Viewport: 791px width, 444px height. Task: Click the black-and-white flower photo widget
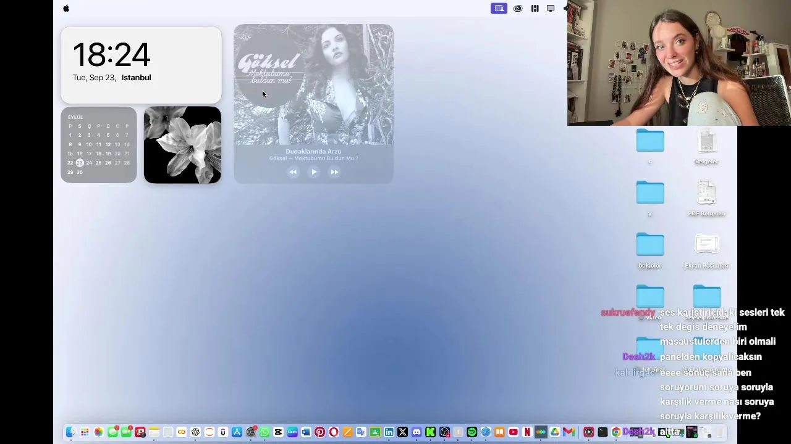coord(182,145)
